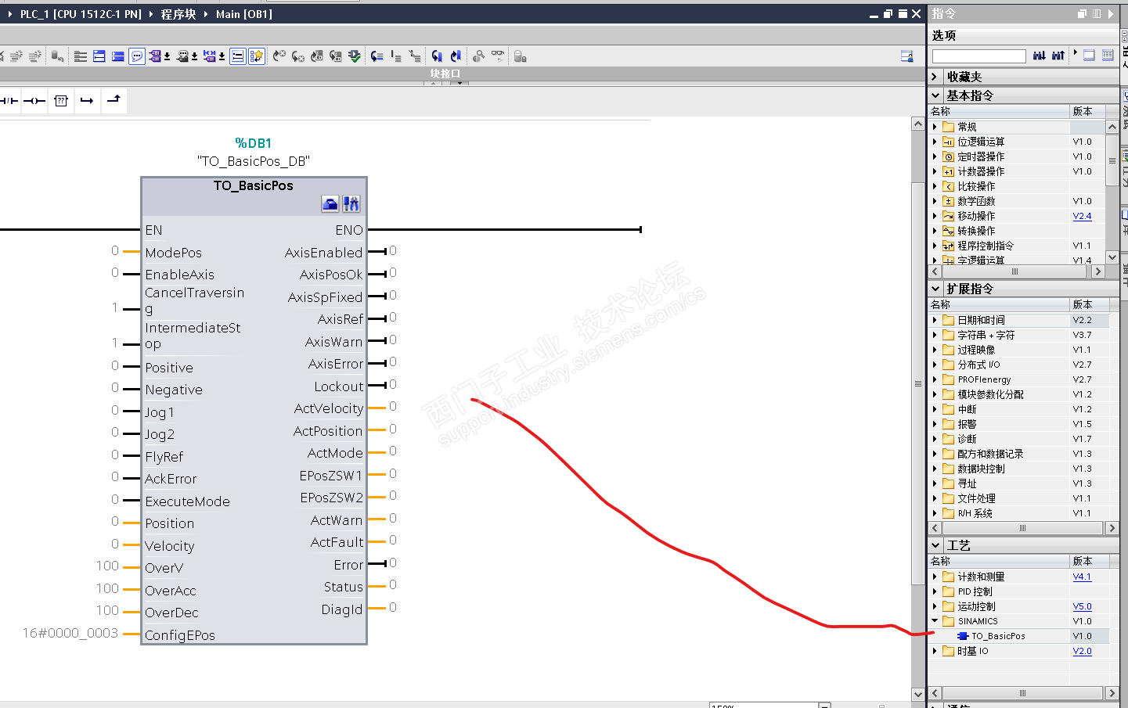The width and height of the screenshot is (1128, 708).
Task: Click the PLC_1 [CPU 1512C-1 PN] breadcrumb
Action: pos(81,14)
